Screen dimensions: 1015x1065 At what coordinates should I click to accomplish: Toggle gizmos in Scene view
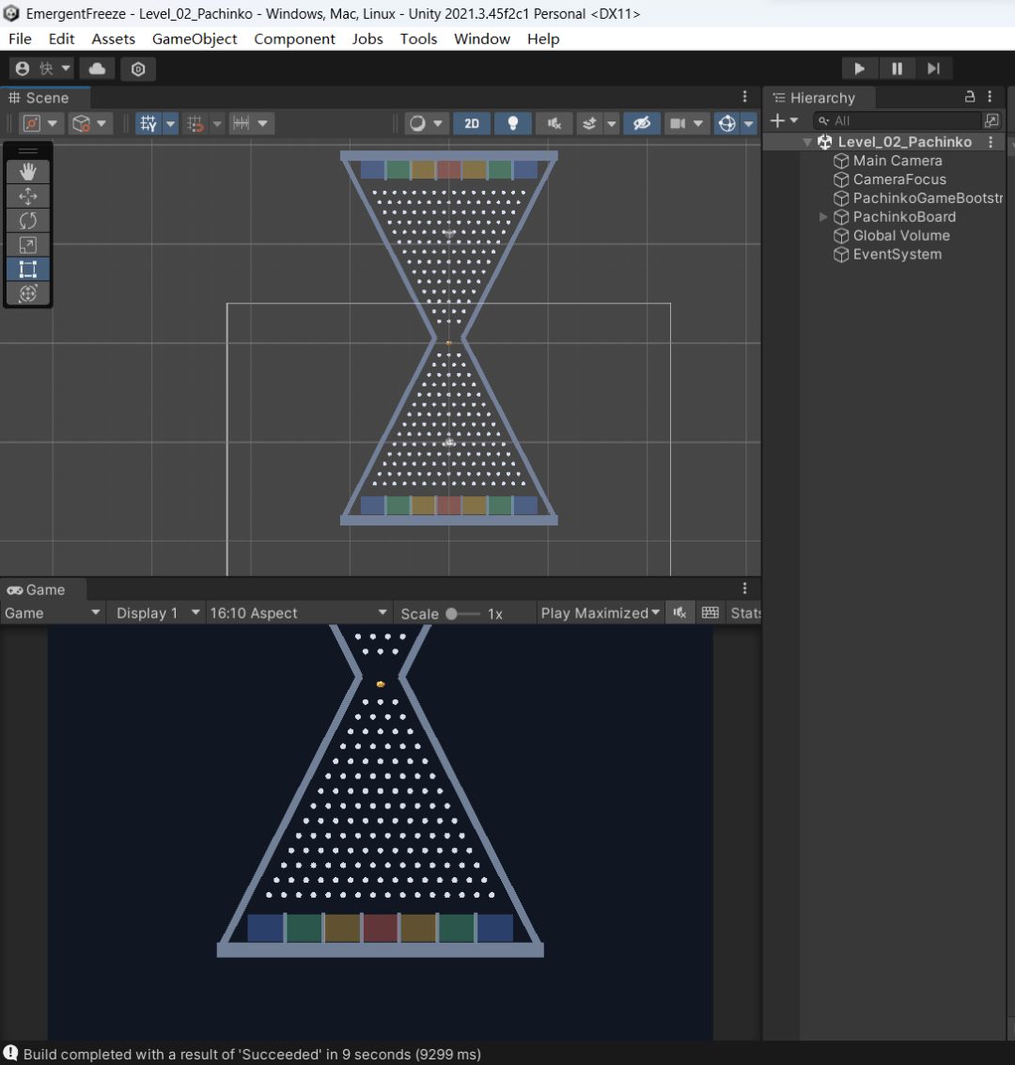point(726,123)
